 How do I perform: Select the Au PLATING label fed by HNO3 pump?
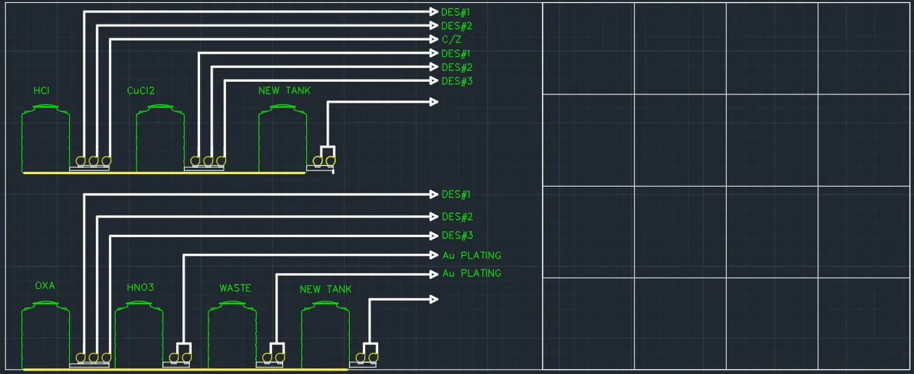(x=471, y=256)
